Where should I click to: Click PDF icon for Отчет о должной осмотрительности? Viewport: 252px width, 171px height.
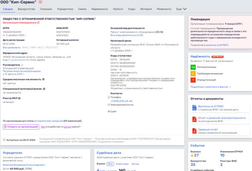tap(195, 119)
